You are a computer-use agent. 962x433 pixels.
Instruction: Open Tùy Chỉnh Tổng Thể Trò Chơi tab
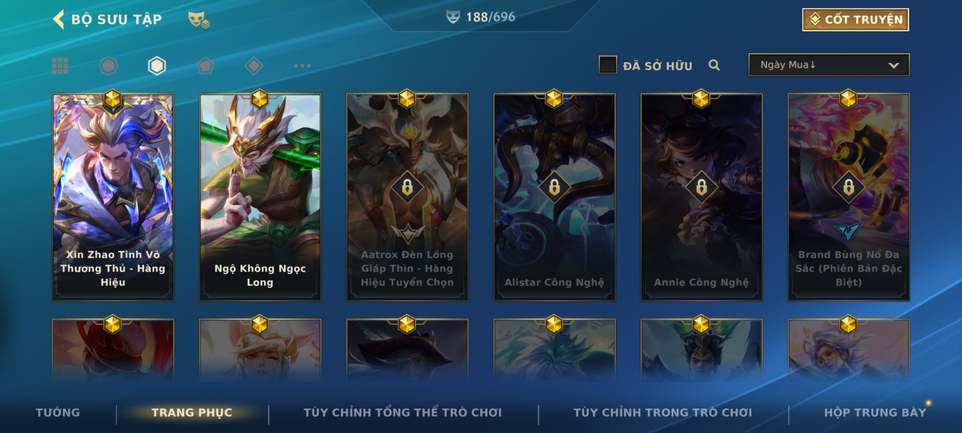(x=402, y=413)
